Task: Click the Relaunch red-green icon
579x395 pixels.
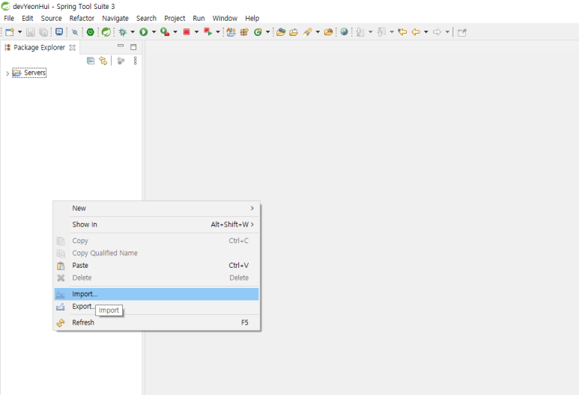Action: point(208,32)
